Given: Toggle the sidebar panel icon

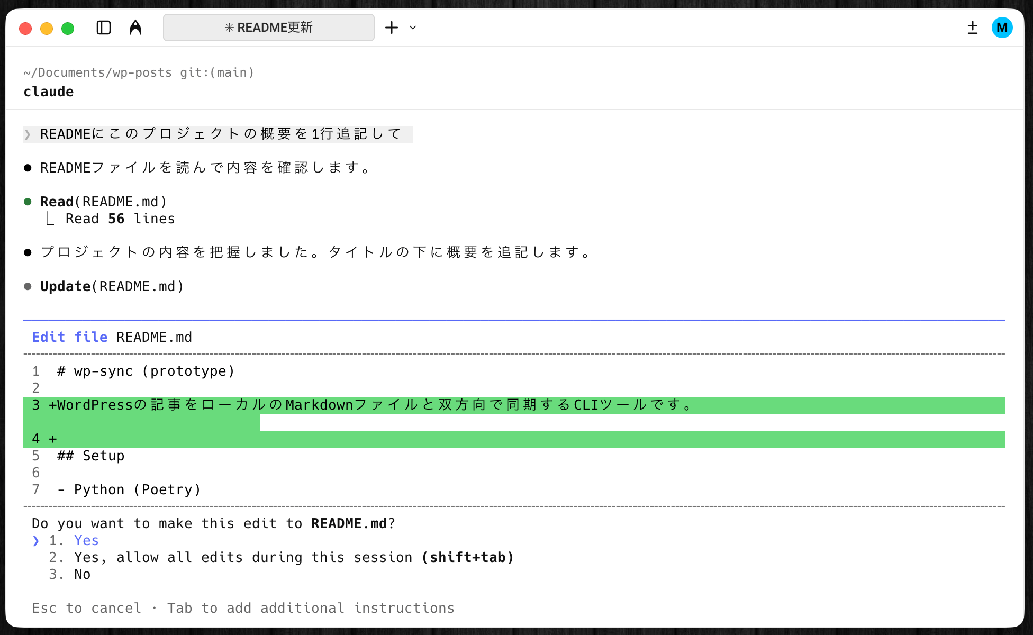Looking at the screenshot, I should (104, 28).
